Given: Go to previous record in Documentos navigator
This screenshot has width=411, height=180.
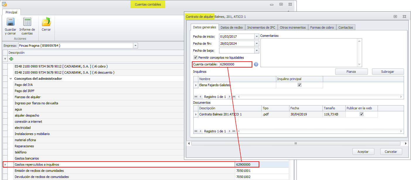Looking at the screenshot, I should pyautogui.click(x=200, y=131).
